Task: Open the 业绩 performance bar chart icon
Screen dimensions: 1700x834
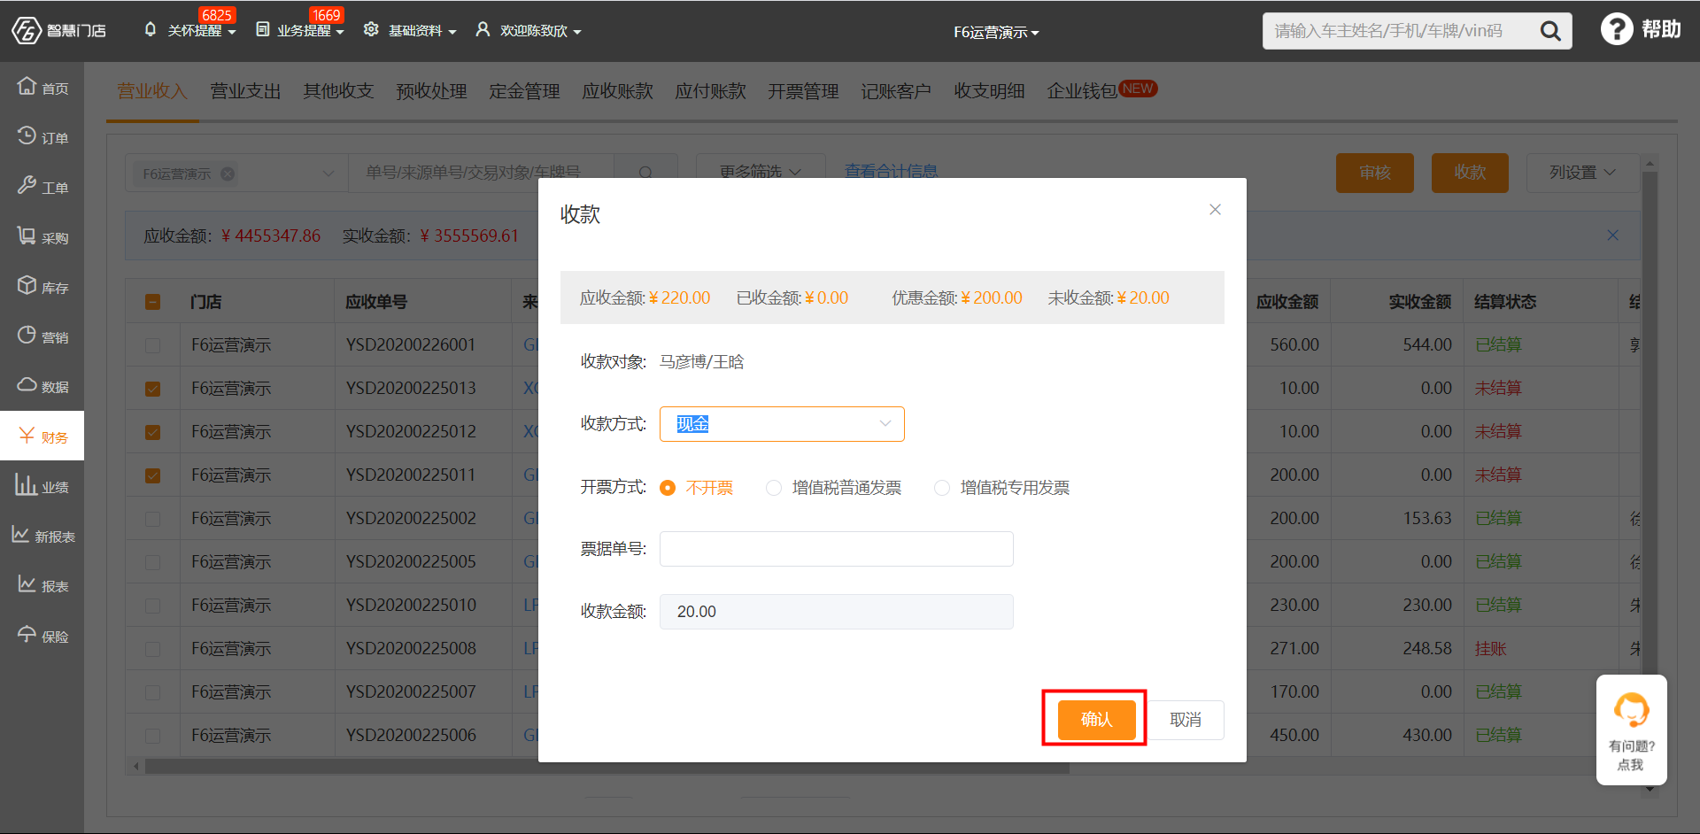Action: pyautogui.click(x=26, y=484)
